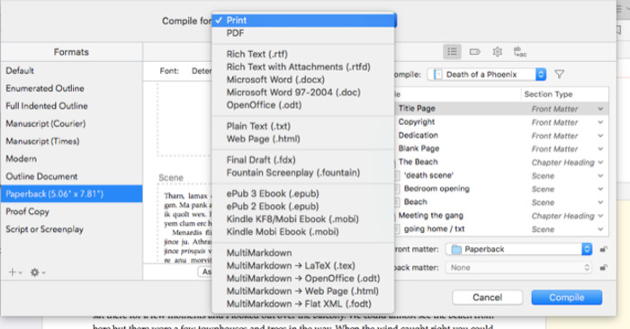Expand section type chevron for Dedication
Viewport: 630px width, 329px height.
point(600,136)
